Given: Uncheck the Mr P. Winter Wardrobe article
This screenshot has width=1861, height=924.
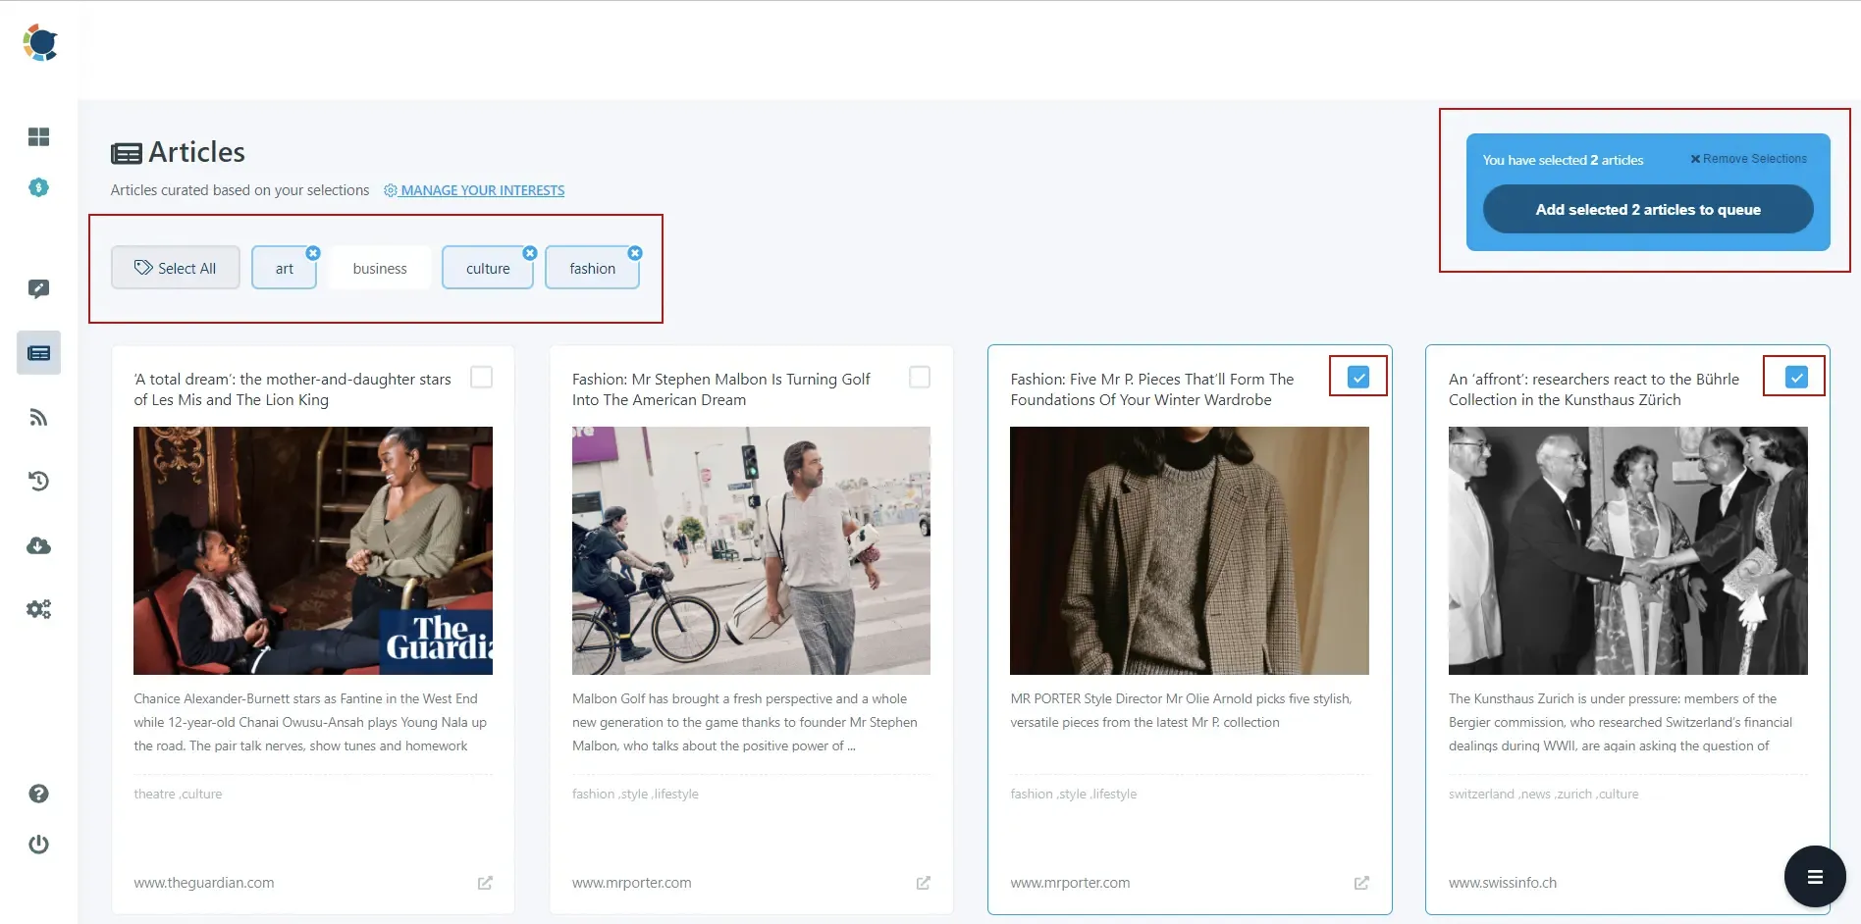Looking at the screenshot, I should tap(1357, 376).
